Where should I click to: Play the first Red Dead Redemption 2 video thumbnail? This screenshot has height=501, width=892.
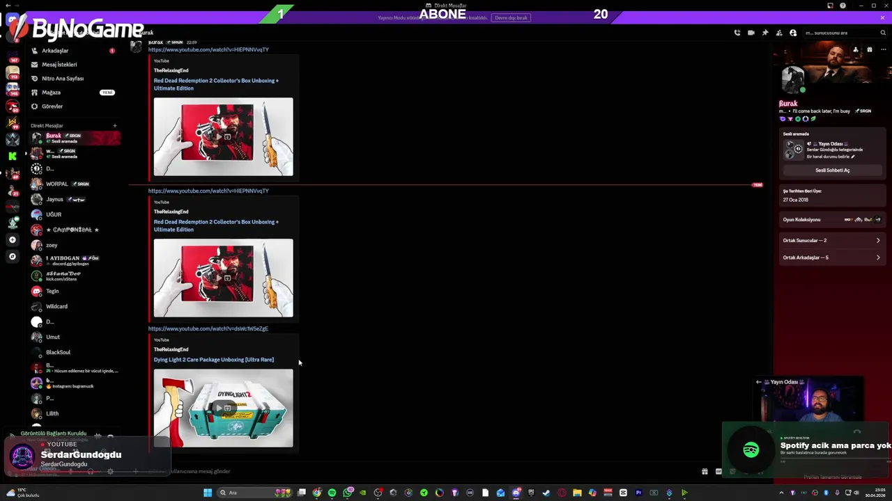point(223,137)
